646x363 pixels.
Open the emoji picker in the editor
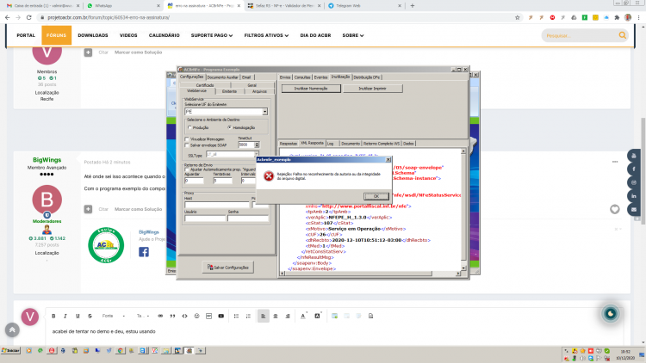click(197, 316)
